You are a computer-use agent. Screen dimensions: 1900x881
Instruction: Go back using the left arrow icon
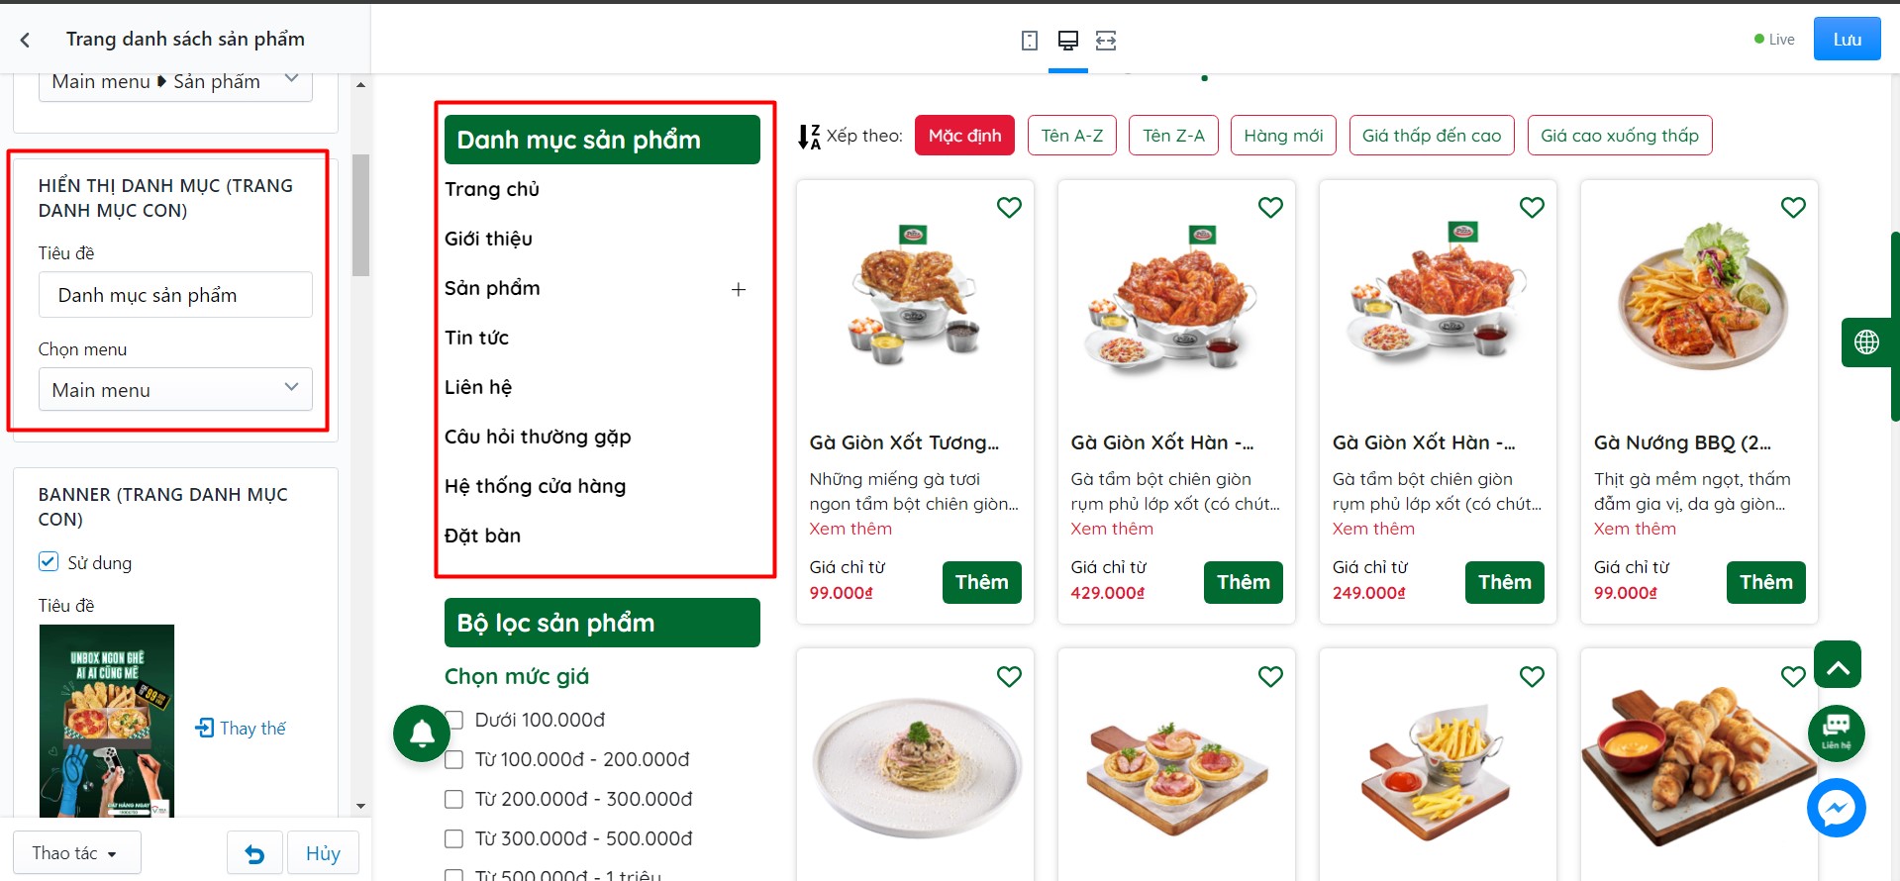[25, 40]
